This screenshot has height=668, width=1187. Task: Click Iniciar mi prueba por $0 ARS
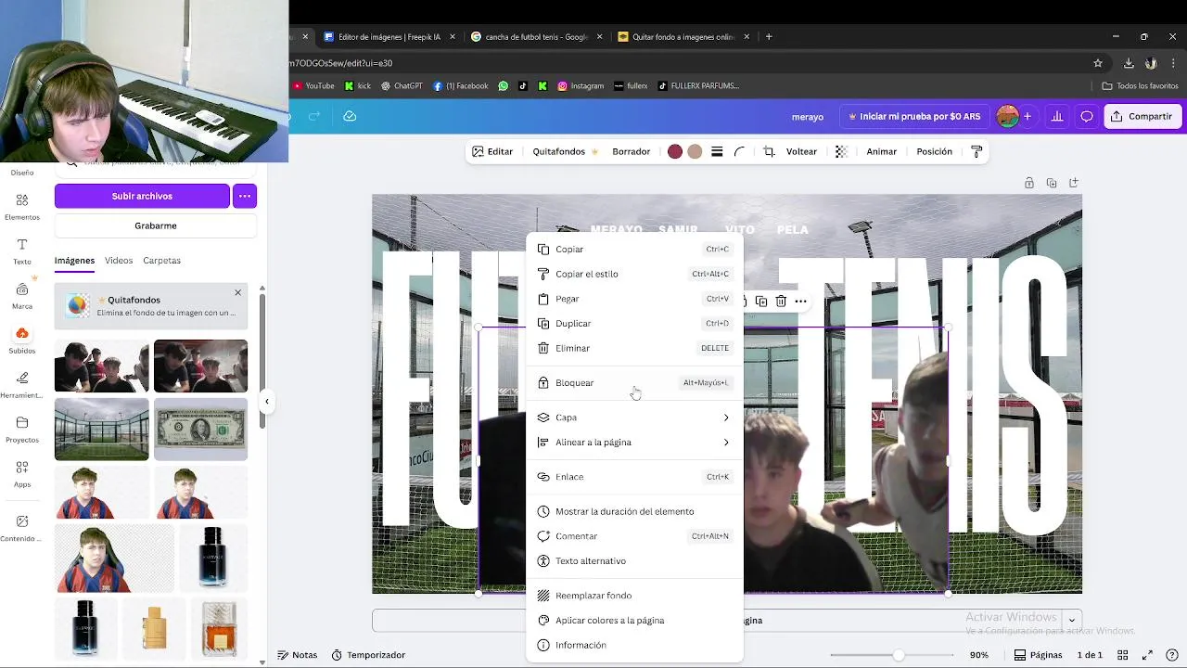914,116
